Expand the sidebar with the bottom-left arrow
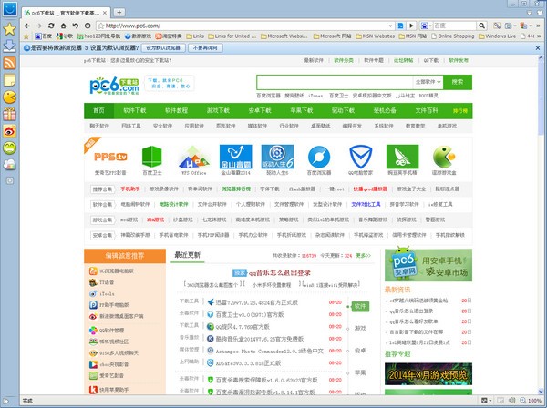The width and height of the screenshot is (547, 408). (x=6, y=402)
